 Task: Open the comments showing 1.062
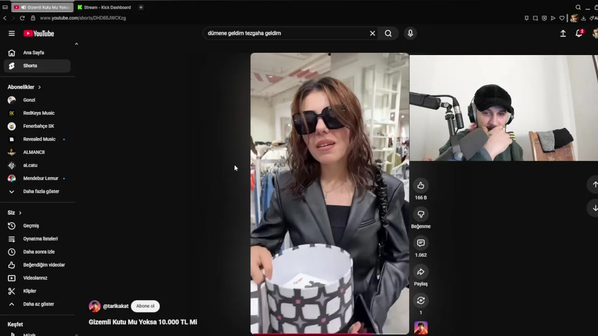(x=421, y=243)
